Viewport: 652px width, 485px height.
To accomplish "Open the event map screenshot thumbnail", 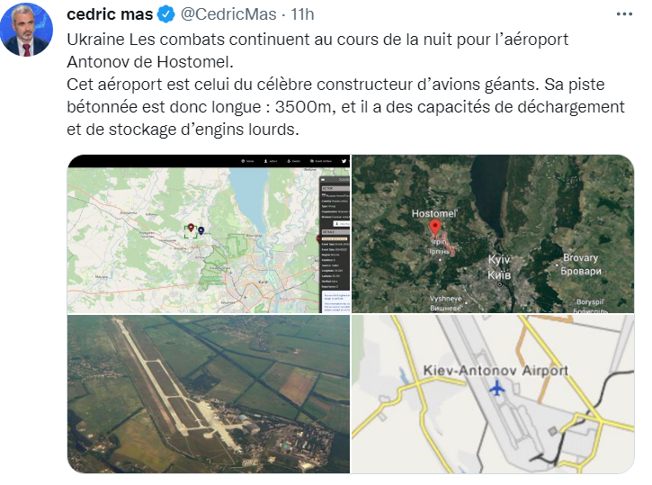I will click(208, 234).
